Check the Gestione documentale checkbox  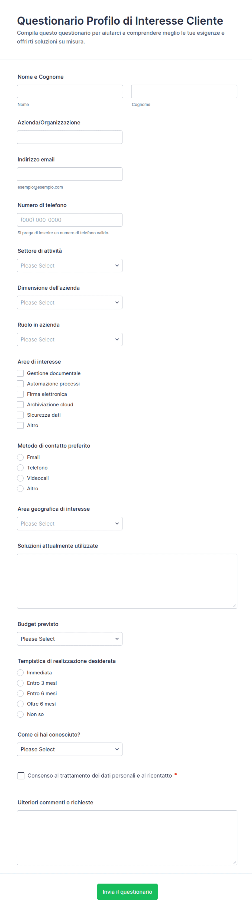[21, 373]
